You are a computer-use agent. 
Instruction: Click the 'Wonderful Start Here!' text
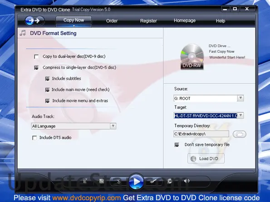point(227,57)
